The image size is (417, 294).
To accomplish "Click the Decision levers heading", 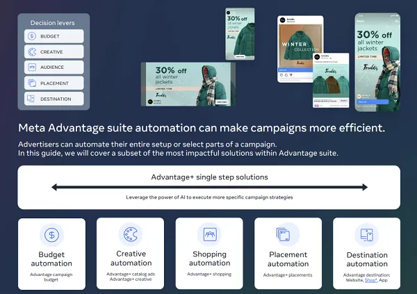I will [x=52, y=23].
